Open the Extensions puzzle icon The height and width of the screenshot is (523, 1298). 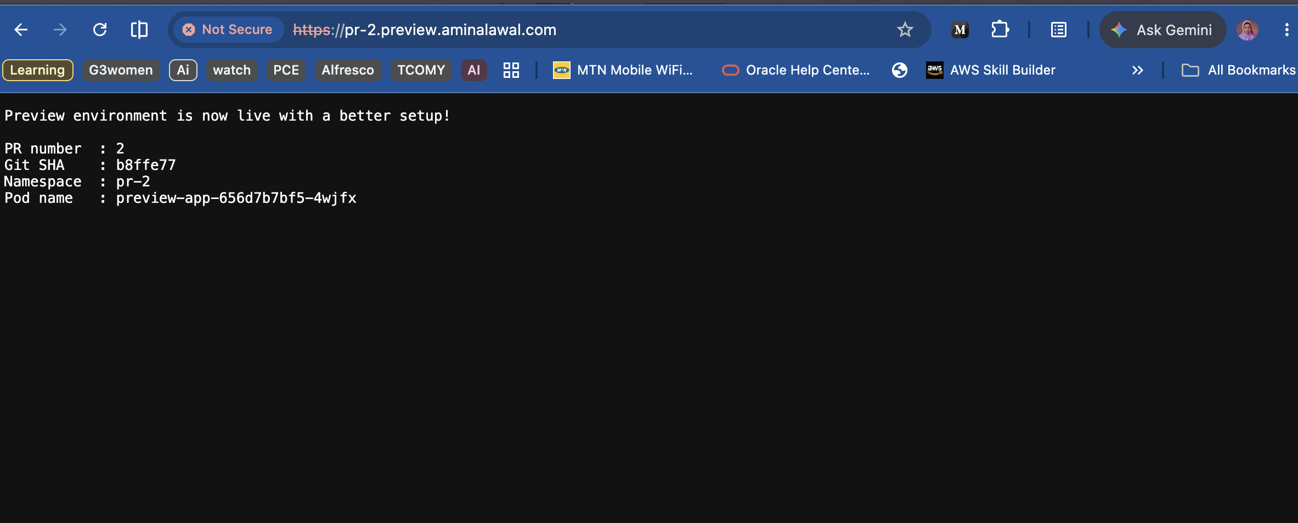(x=1000, y=30)
